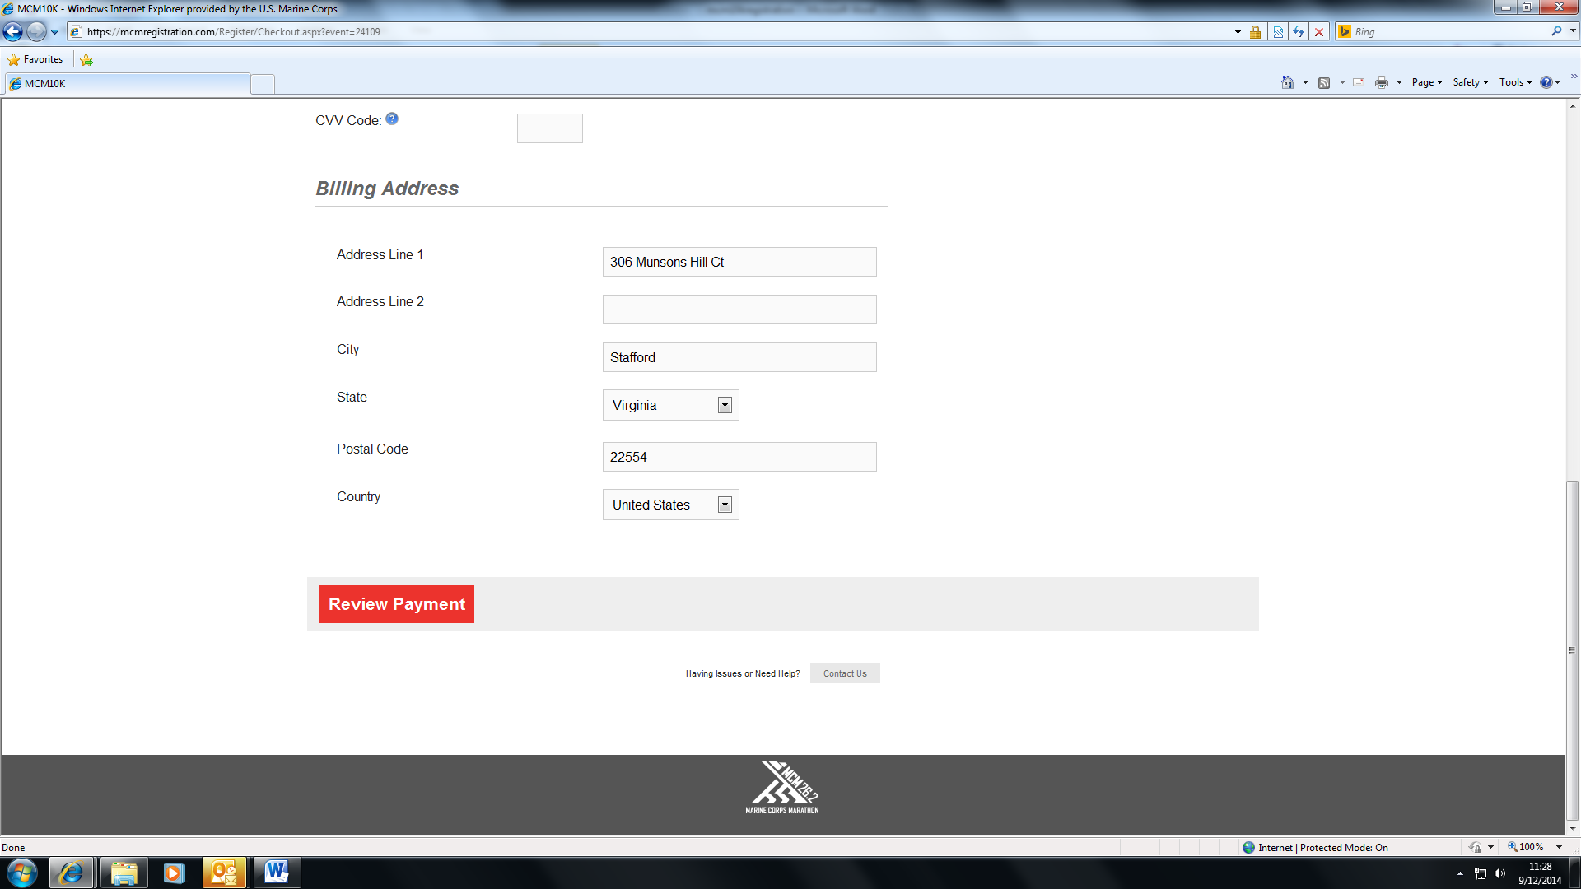This screenshot has width=1581, height=889.
Task: Expand the State dropdown showing Virginia
Action: coord(725,405)
